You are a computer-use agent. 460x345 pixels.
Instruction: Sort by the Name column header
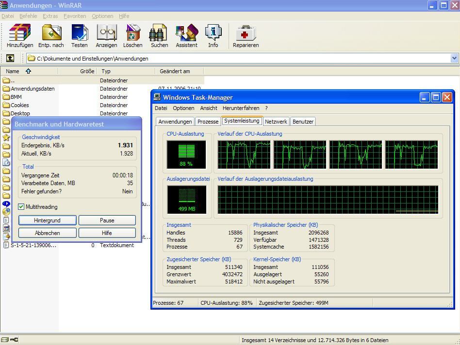(29, 71)
